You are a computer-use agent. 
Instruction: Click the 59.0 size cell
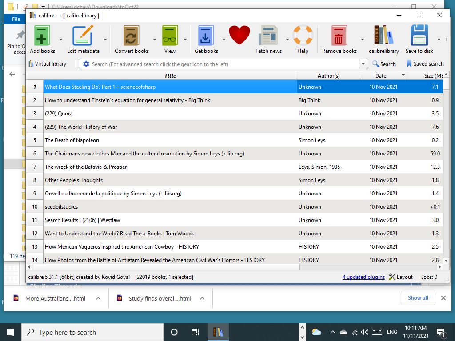(425, 153)
